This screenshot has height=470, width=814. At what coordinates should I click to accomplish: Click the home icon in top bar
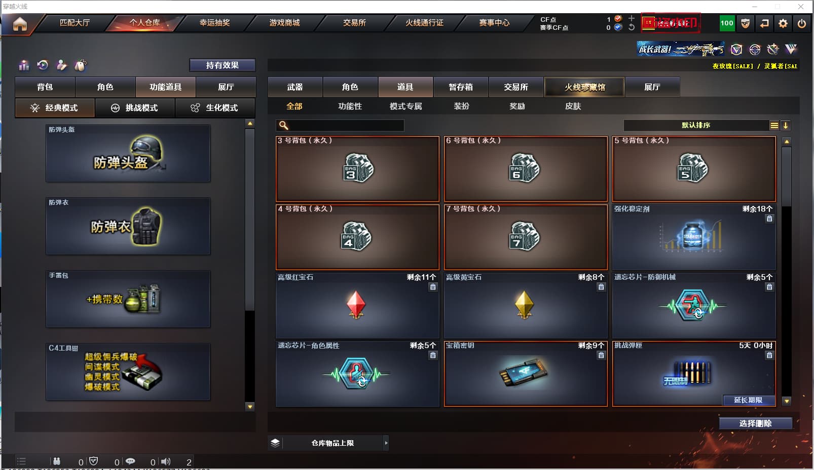click(x=20, y=24)
